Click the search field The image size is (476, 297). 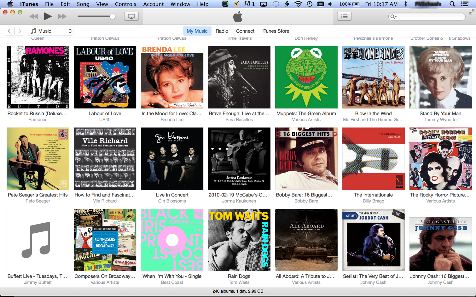pyautogui.click(x=427, y=16)
